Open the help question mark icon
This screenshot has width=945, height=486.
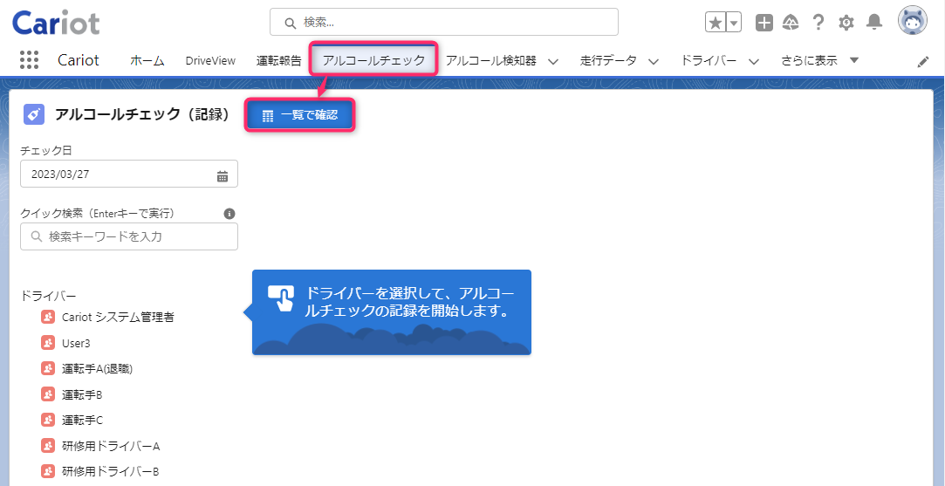818,23
